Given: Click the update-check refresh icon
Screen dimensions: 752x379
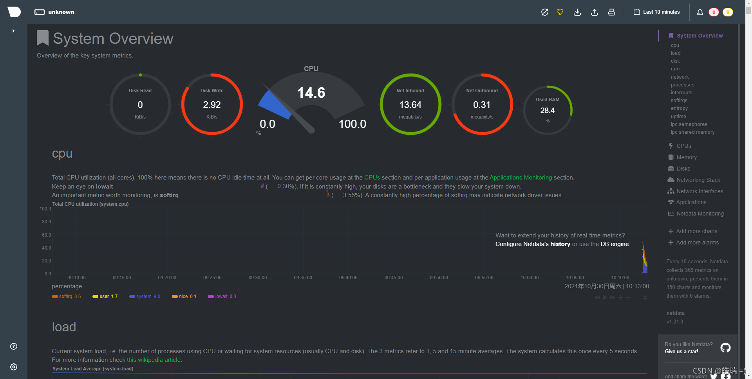Looking at the screenshot, I should click(x=544, y=12).
